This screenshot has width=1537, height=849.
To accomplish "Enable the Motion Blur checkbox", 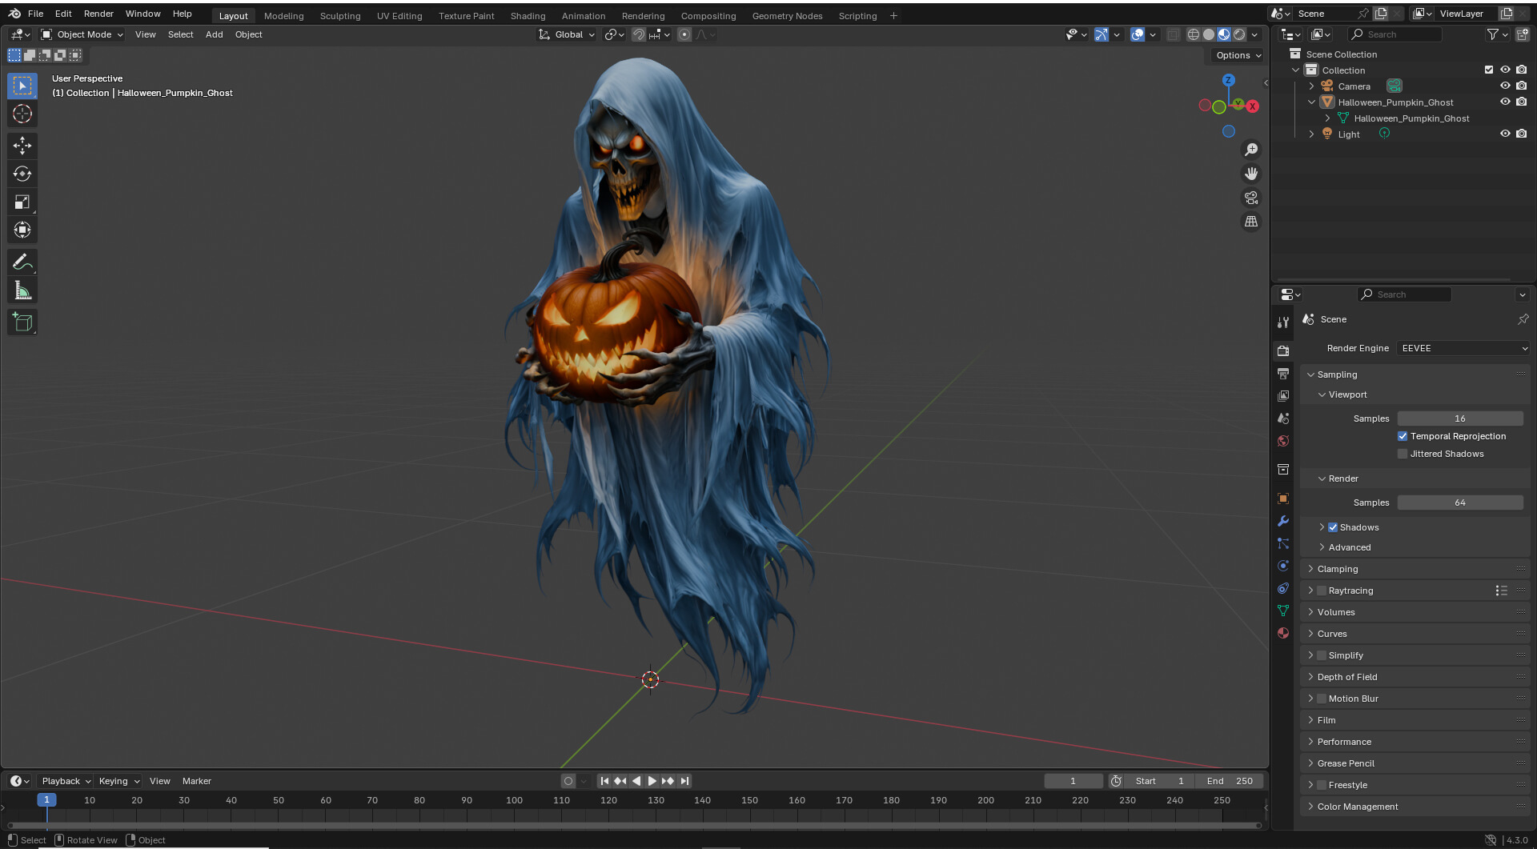I will click(x=1322, y=699).
